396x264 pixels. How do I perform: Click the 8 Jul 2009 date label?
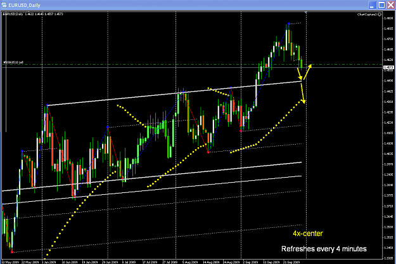click(129, 262)
